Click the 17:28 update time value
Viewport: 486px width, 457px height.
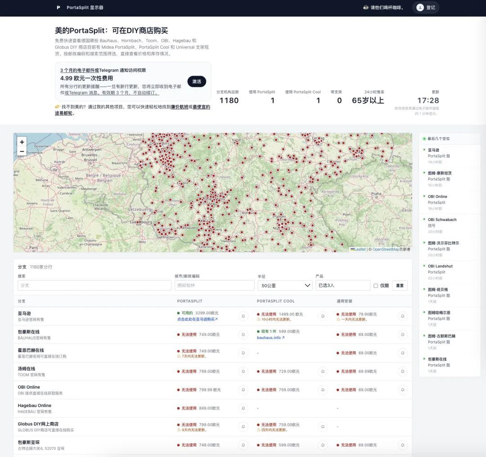click(x=428, y=100)
